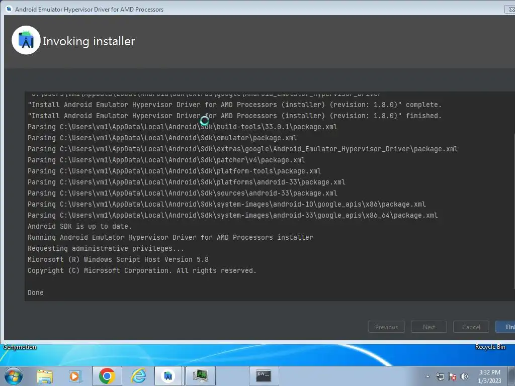Click 'Microsoft (R) Windows Script Host Version 5.8' line
515x386 pixels.
point(118,260)
